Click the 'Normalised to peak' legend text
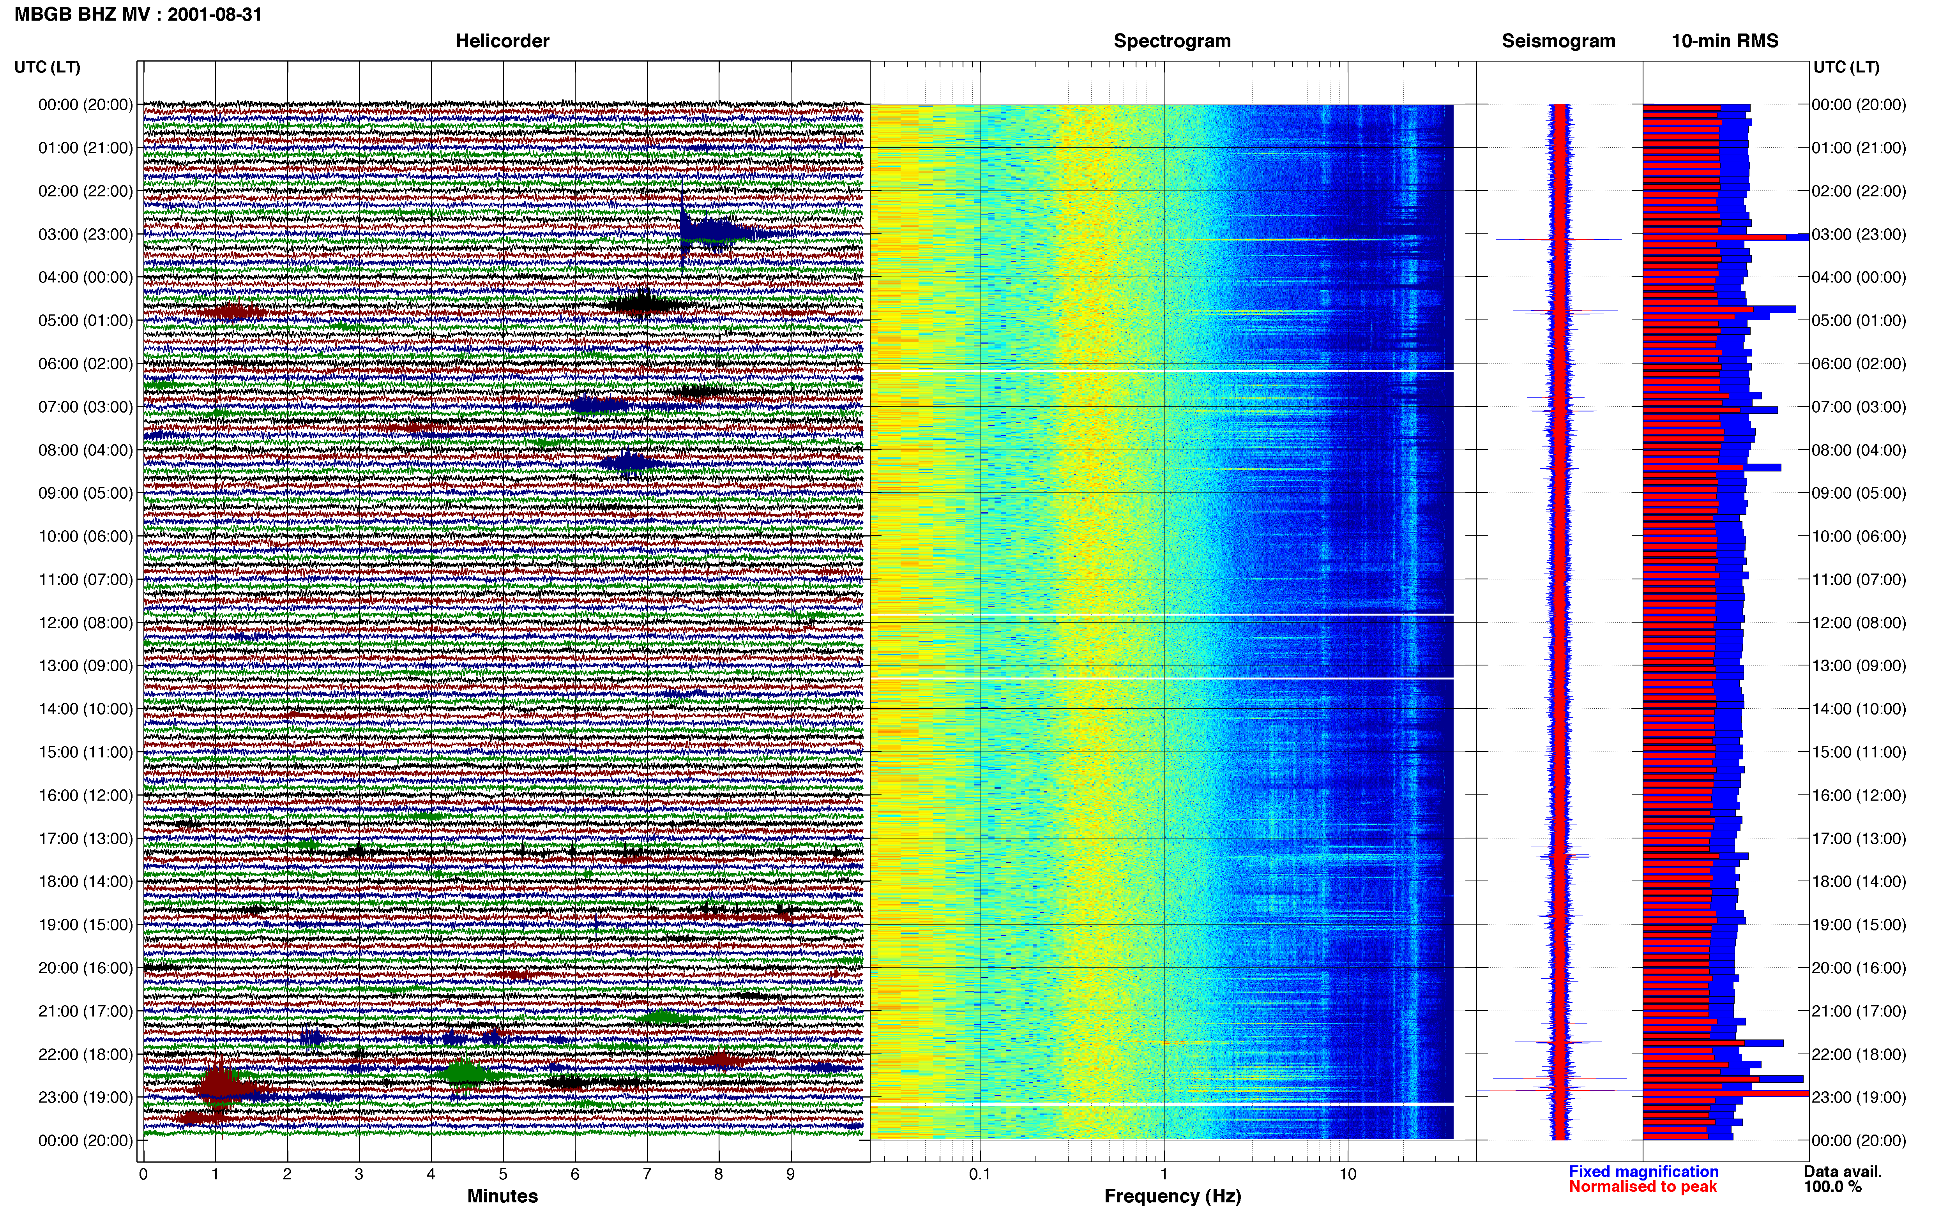Viewport: 1956px width, 1223px height. pos(1642,1187)
